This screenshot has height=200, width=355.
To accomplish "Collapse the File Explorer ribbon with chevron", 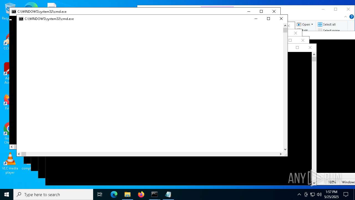I will [346, 17].
